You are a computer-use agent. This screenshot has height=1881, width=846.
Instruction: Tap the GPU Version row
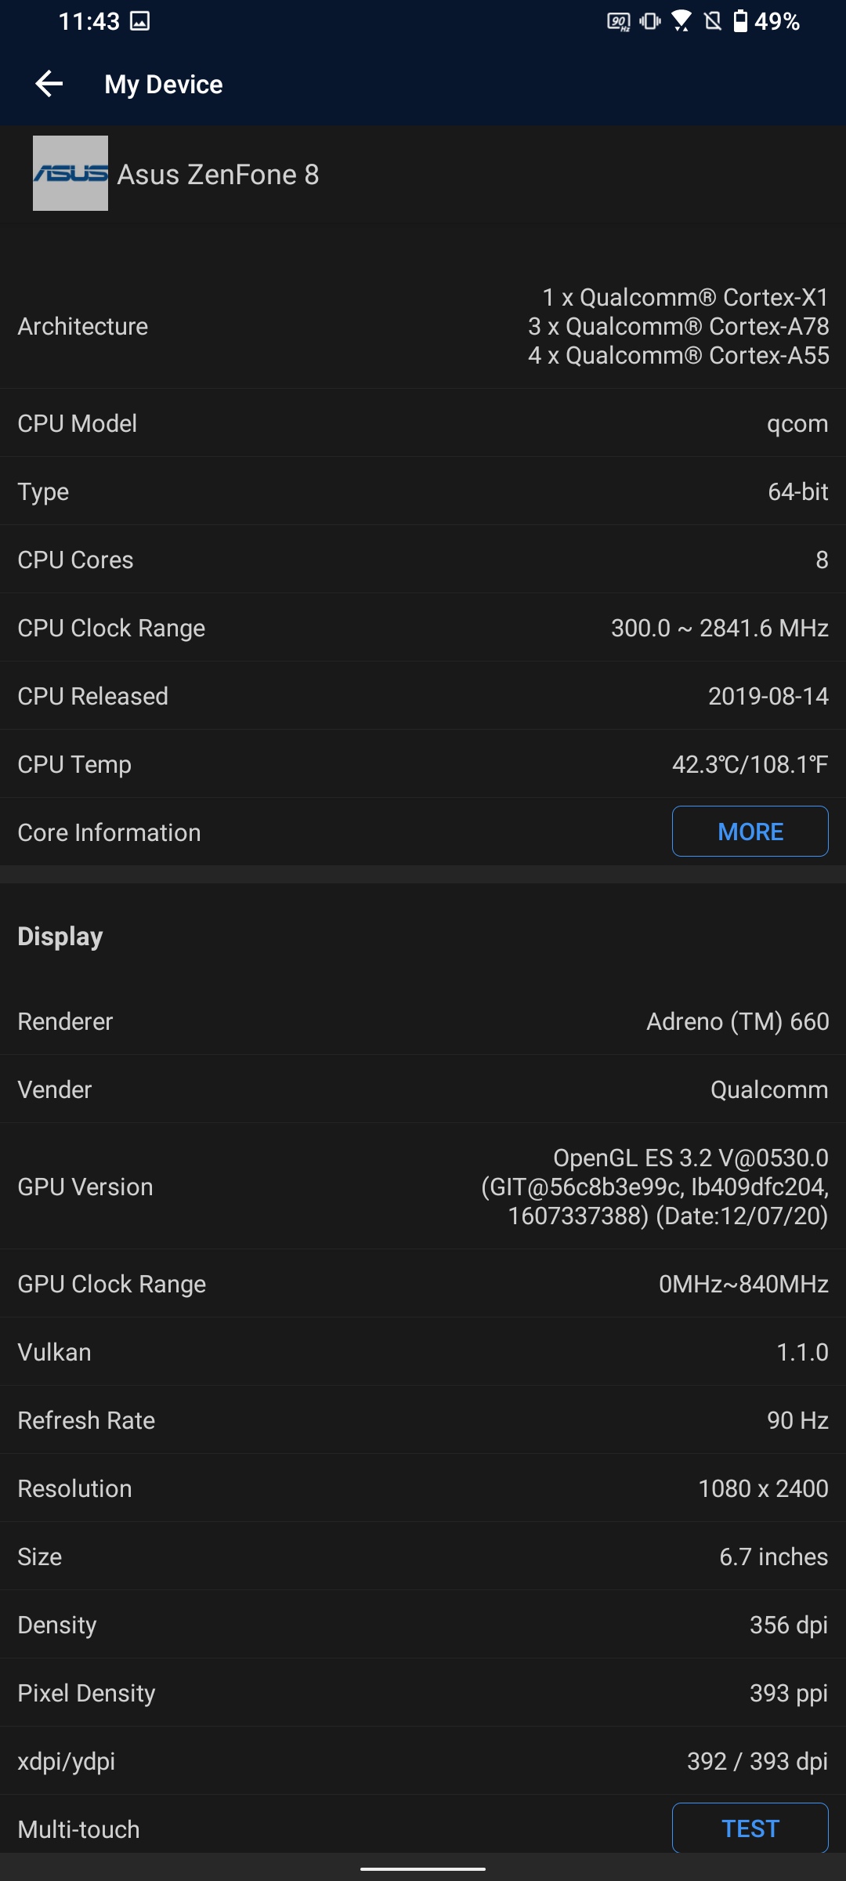coord(423,1187)
